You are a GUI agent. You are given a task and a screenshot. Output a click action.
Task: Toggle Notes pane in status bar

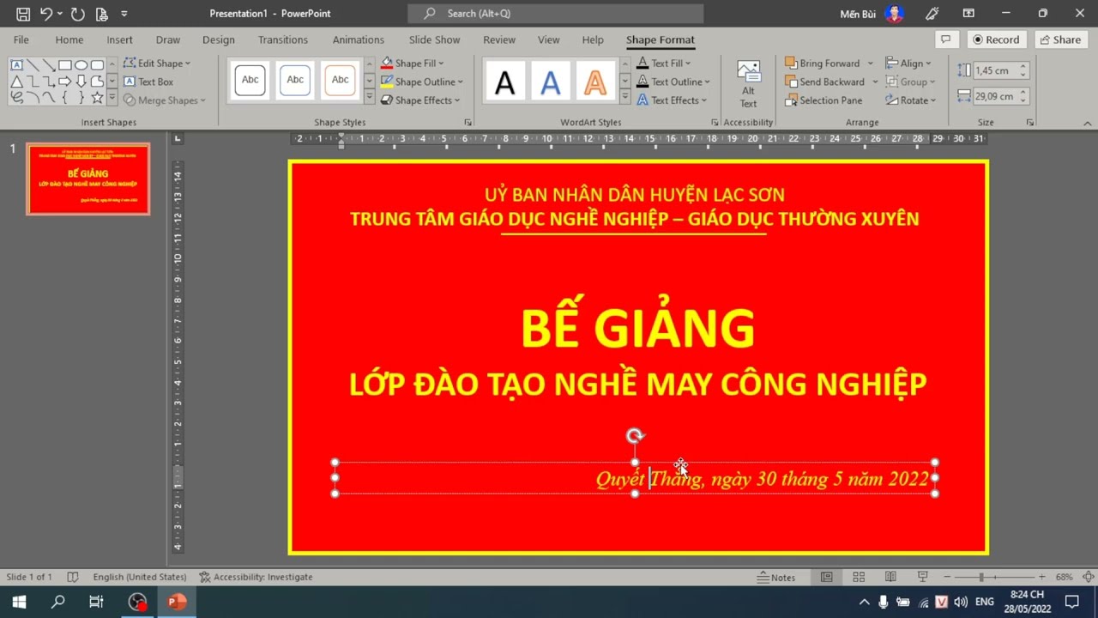pyautogui.click(x=777, y=577)
